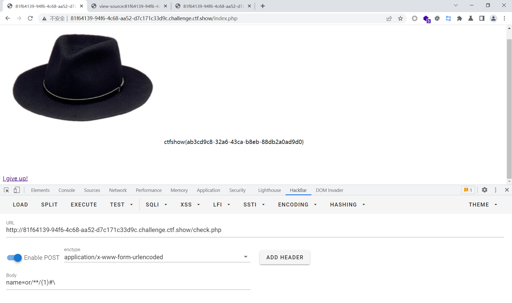Click the I give up! link
Viewport: 512px width, 303px height.
[15, 178]
